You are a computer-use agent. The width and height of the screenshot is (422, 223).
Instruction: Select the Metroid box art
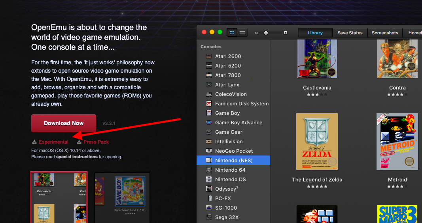pyautogui.click(x=397, y=142)
